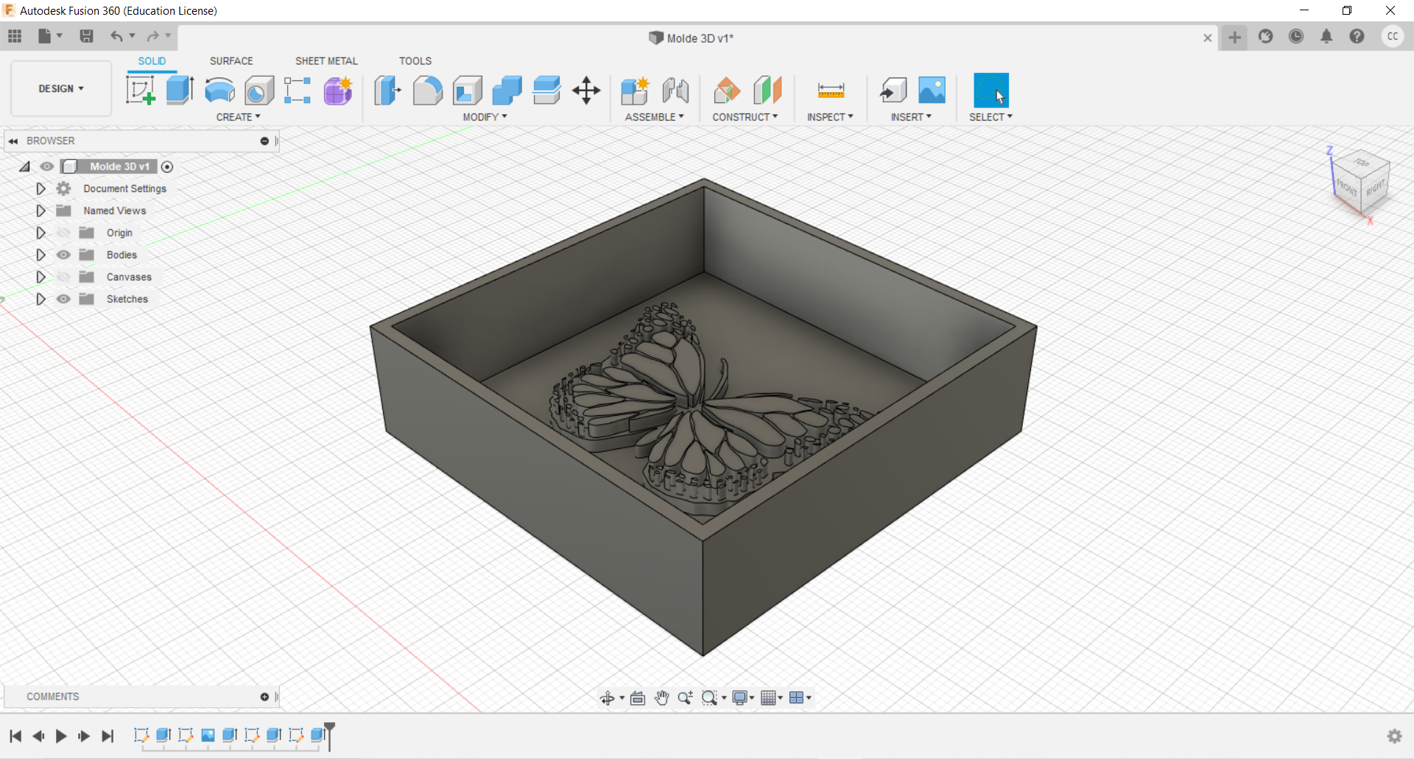Activate the Extrude tool
Image resolution: width=1414 pixels, height=759 pixels.
click(179, 90)
